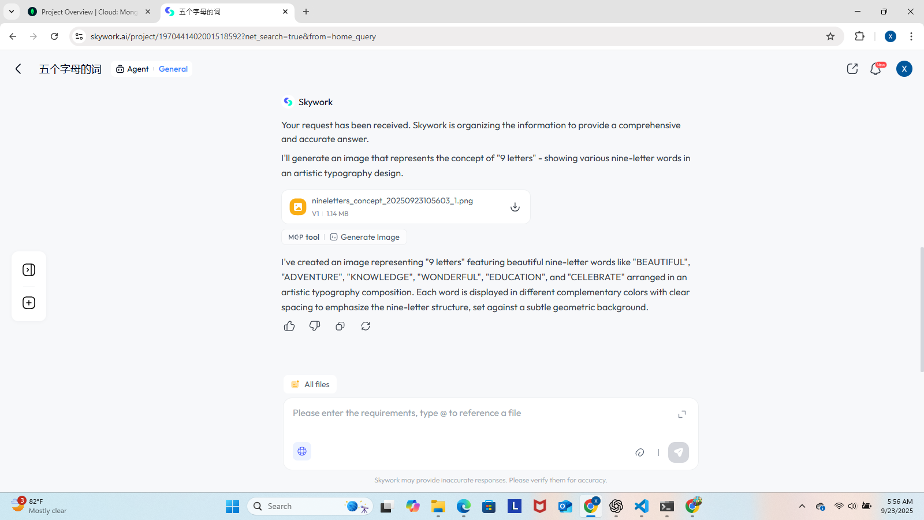The width and height of the screenshot is (924, 520).
Task: Copy the Skywork response
Action: tap(340, 326)
